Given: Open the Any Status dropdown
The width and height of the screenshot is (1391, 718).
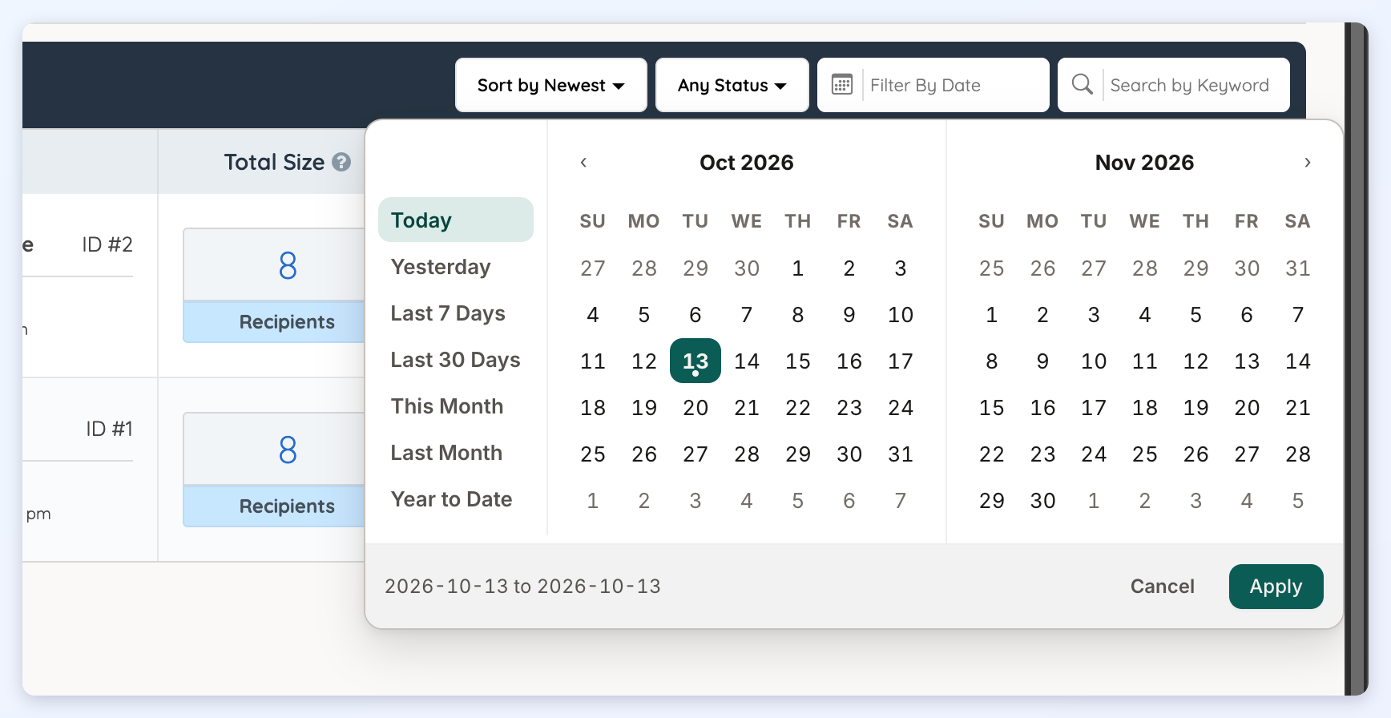Looking at the screenshot, I should point(732,85).
